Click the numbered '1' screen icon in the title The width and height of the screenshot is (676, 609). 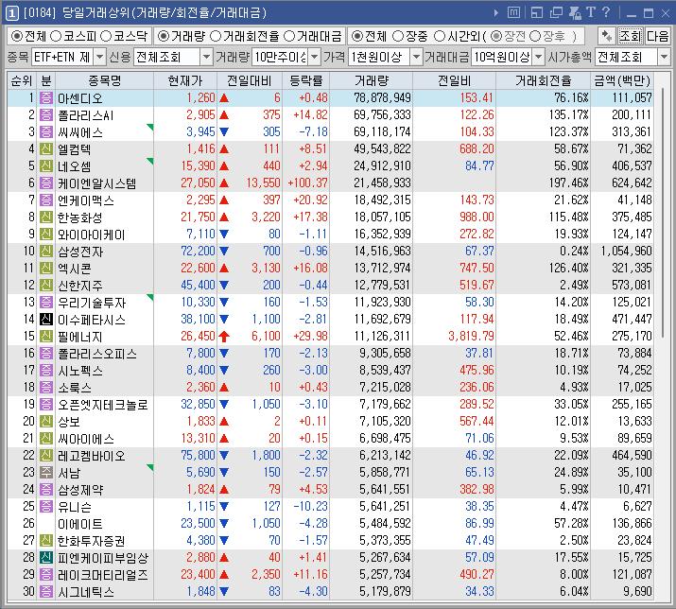click(11, 13)
